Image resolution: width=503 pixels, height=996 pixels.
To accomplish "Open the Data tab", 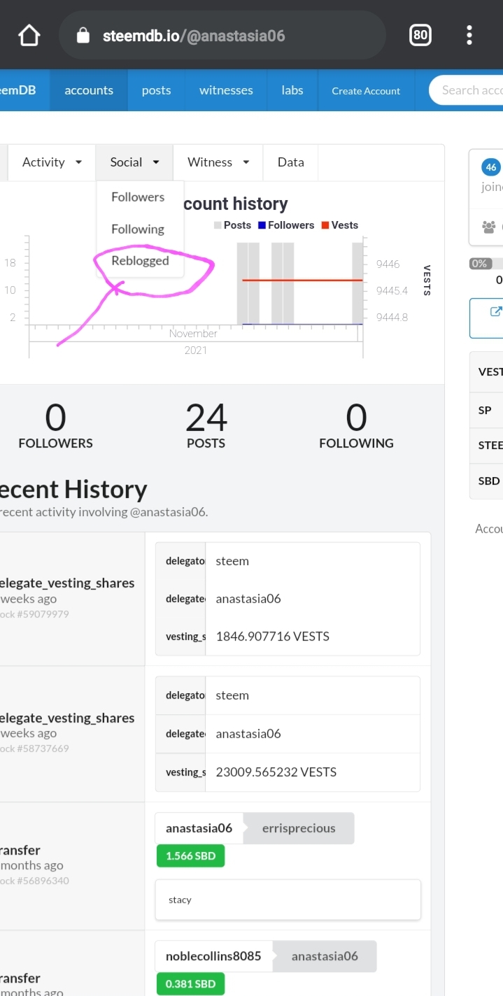I will (x=290, y=162).
